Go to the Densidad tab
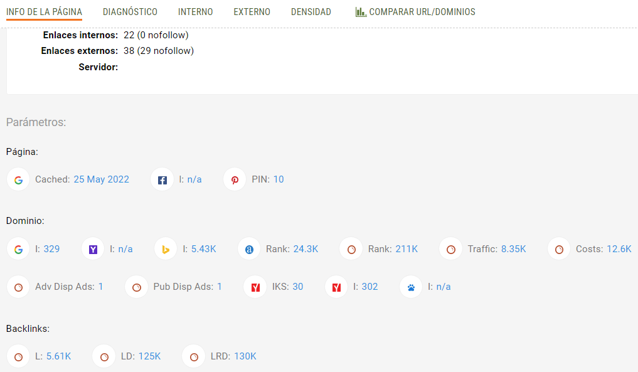This screenshot has height=372, width=638. [311, 12]
